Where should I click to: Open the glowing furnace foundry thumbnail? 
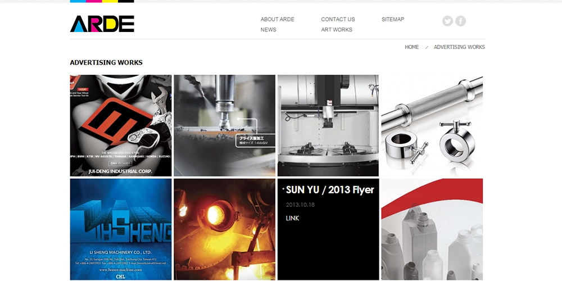point(225,229)
